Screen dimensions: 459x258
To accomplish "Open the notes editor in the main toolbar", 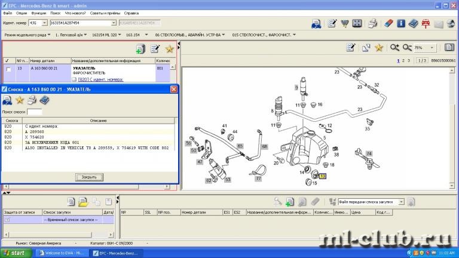I will [x=332, y=23].
